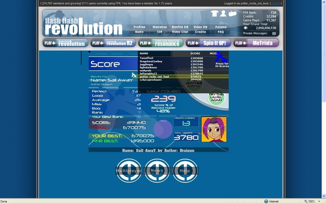Click the arrow beside Your Grand Total

245,28
